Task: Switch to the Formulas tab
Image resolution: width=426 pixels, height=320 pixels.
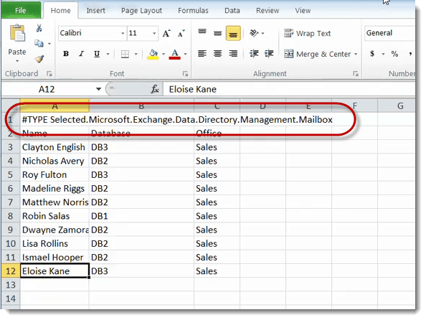Action: click(x=193, y=10)
